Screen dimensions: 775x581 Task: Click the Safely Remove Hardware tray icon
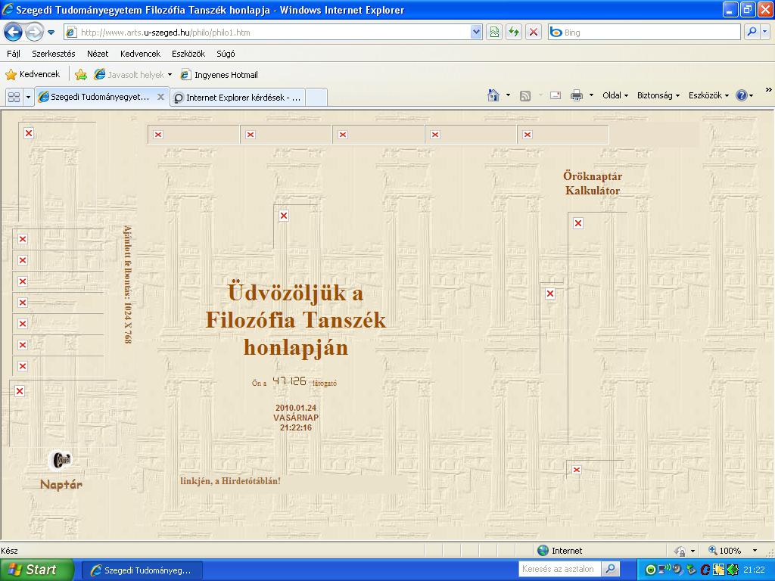pyautogui.click(x=691, y=570)
